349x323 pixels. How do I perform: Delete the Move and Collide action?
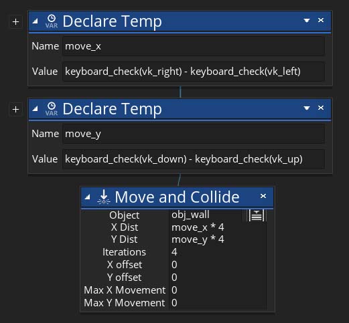(263, 196)
